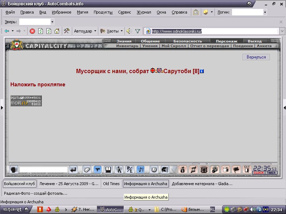Click the eraser clear chat icon
The width and height of the screenshot is (286, 214).
87,170
